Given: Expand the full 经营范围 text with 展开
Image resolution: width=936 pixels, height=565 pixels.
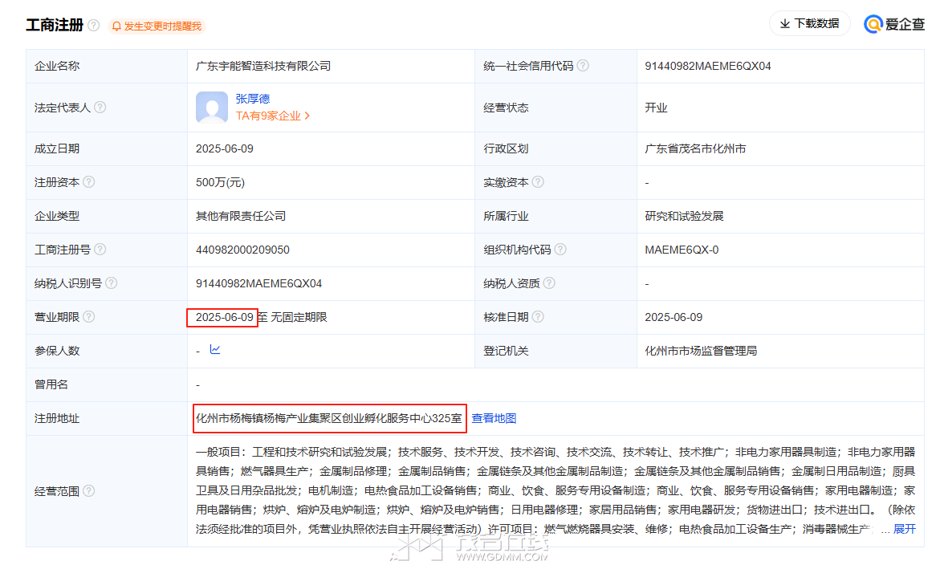Looking at the screenshot, I should point(905,530).
